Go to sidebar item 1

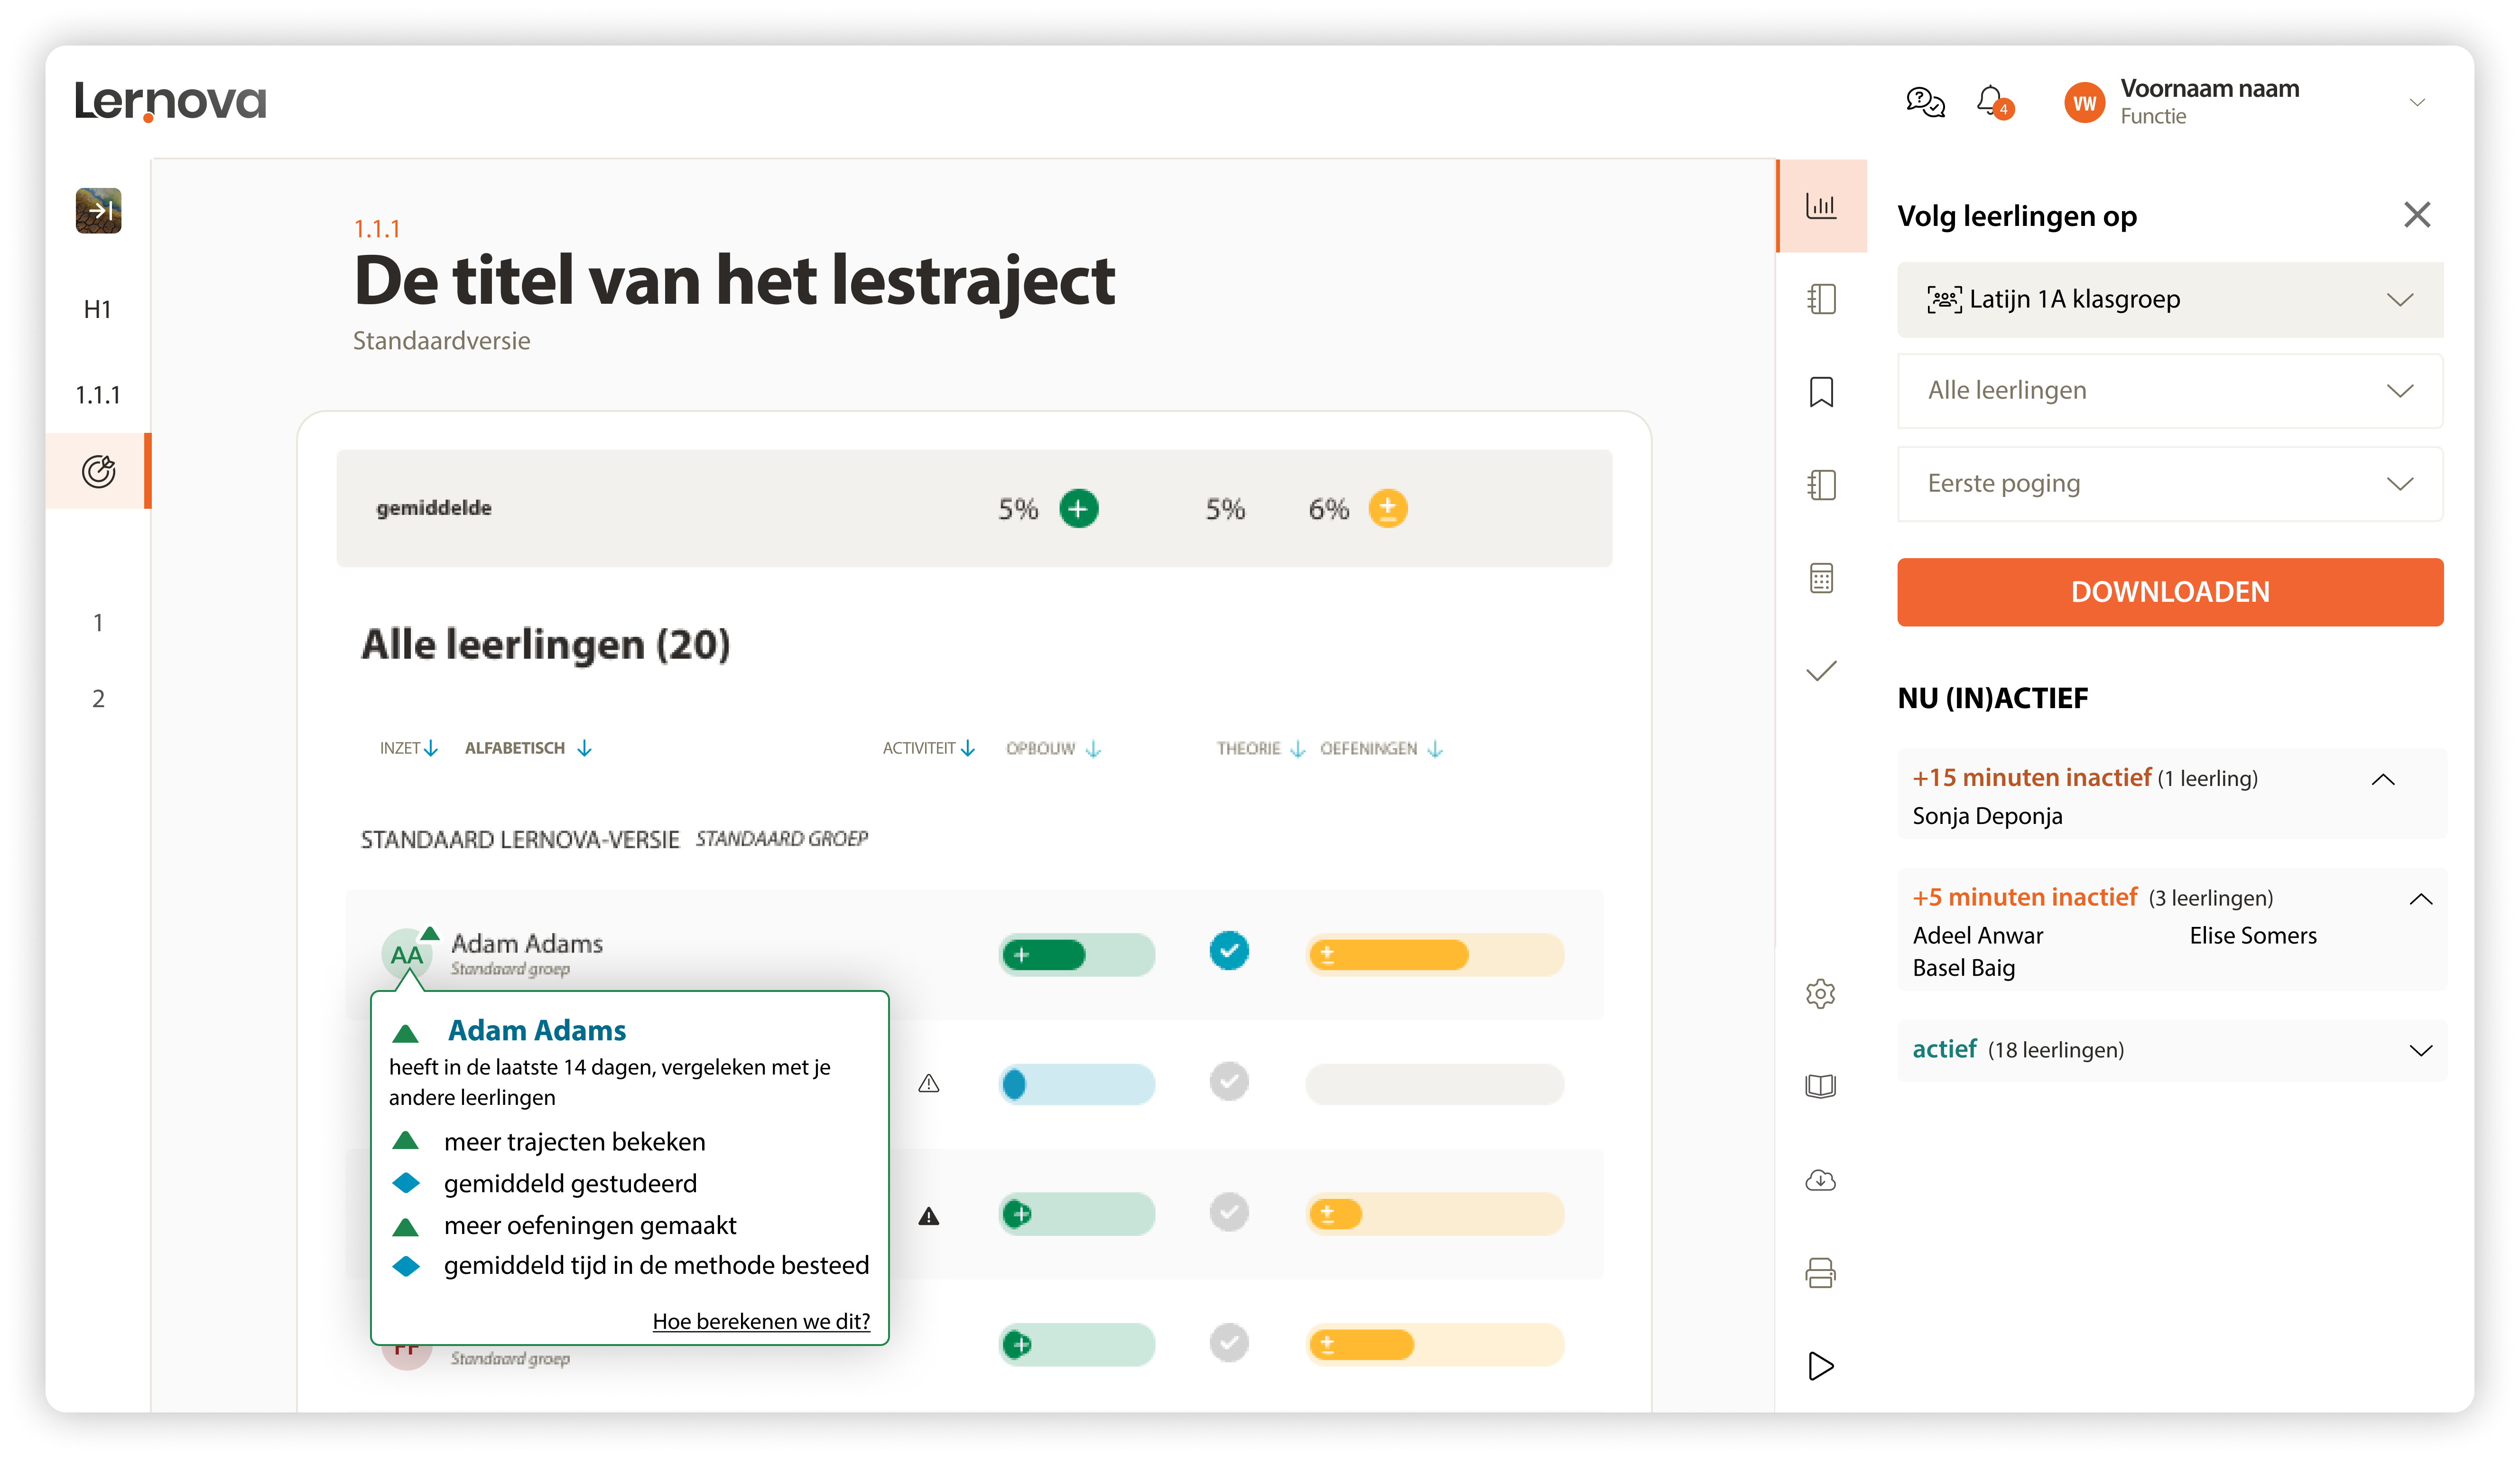point(98,622)
